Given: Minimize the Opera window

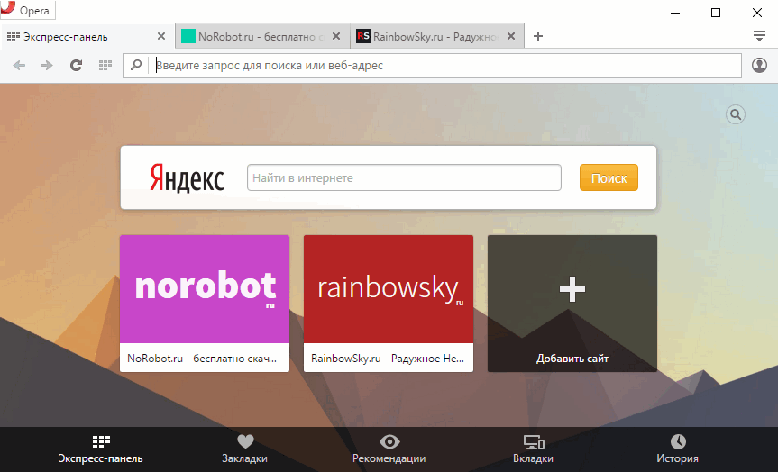Looking at the screenshot, I should coord(675,13).
